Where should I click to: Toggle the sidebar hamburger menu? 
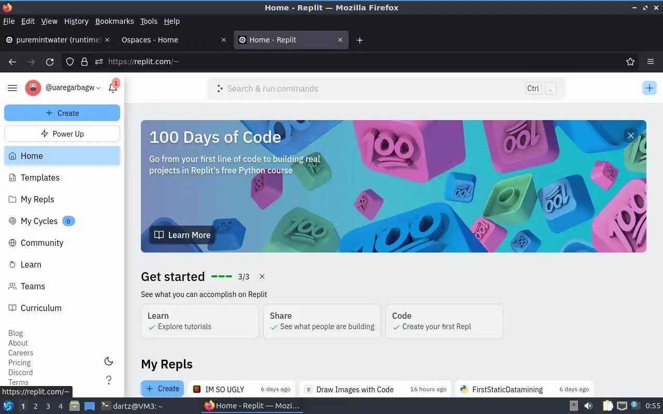[12, 88]
